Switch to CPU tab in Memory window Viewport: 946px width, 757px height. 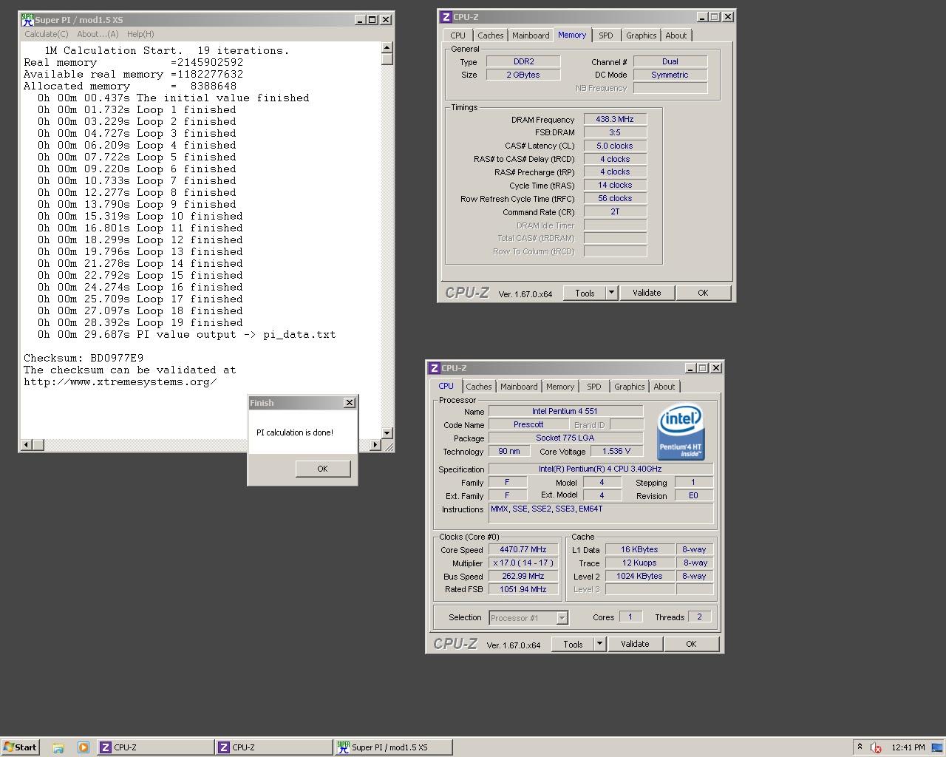(457, 35)
